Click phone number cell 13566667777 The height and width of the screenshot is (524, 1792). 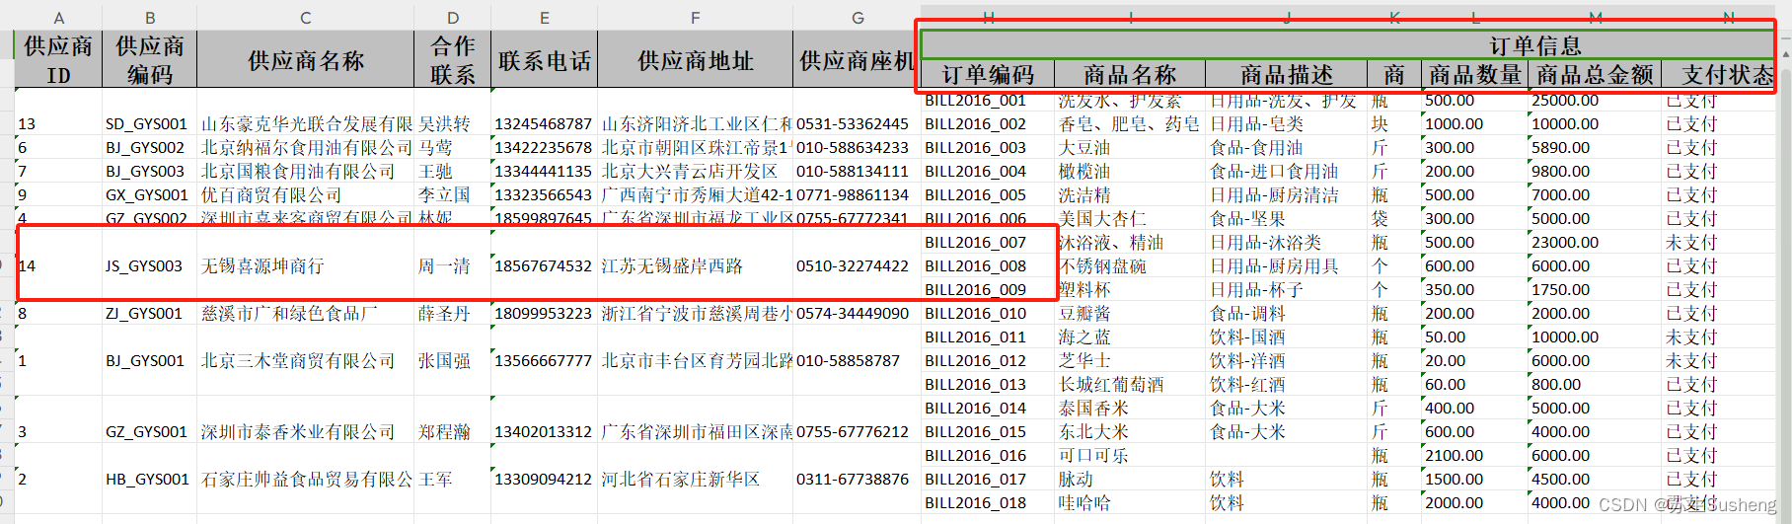tap(544, 361)
